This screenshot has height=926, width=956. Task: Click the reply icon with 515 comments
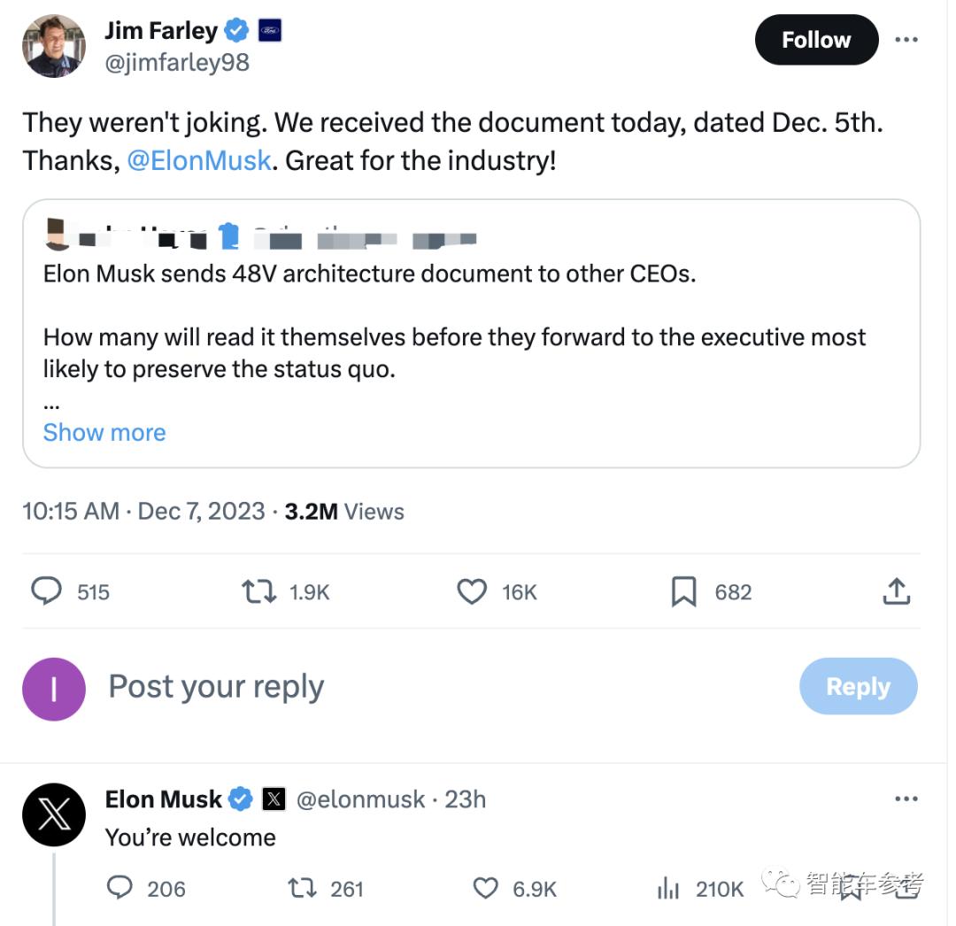coord(46,591)
